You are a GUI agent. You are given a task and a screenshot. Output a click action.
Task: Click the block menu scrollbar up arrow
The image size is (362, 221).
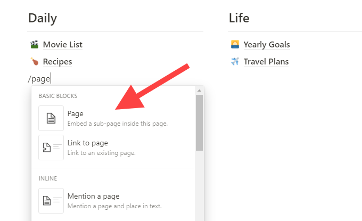(199, 91)
